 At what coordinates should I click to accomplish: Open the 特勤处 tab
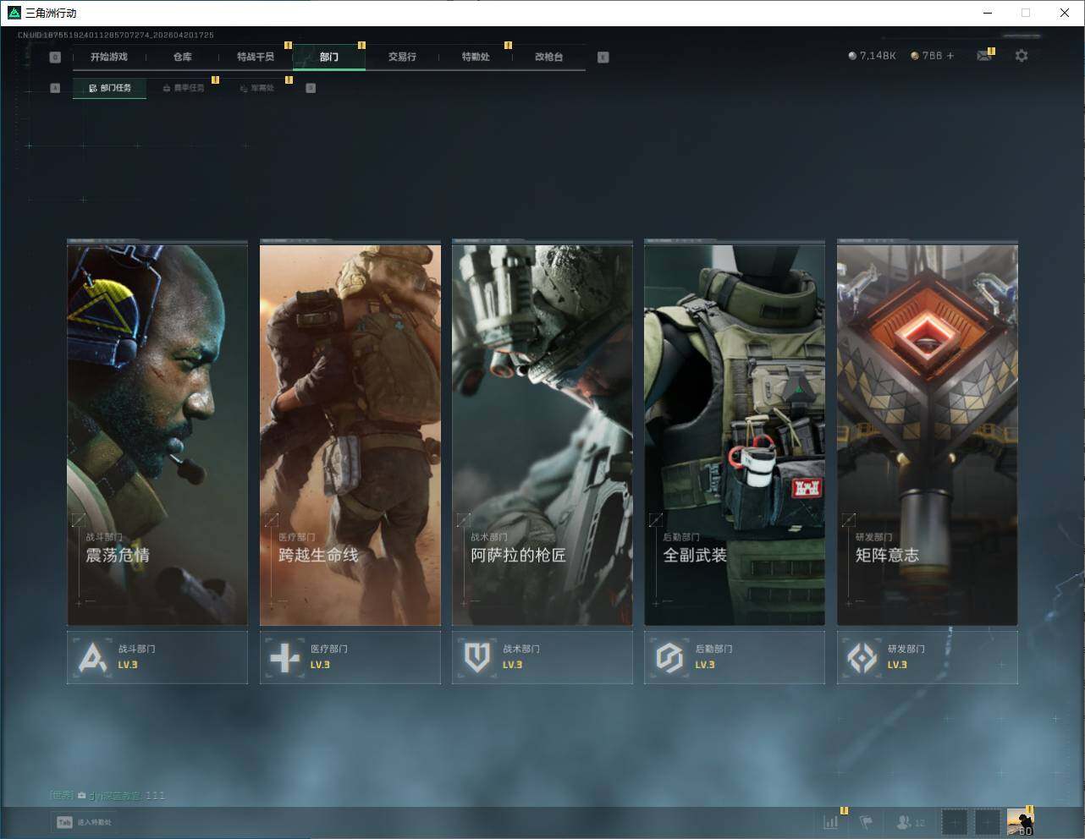coord(476,57)
